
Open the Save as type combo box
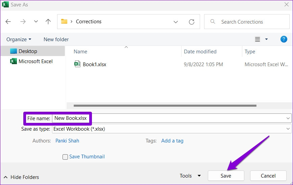click(x=172, y=129)
